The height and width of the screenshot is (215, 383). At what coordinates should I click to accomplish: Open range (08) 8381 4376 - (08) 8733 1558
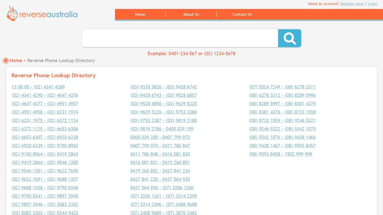(x=282, y=112)
